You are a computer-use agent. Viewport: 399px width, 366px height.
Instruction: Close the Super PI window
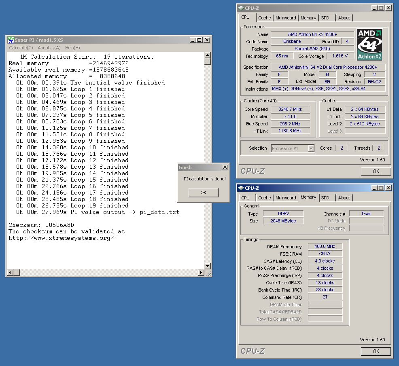click(x=207, y=40)
